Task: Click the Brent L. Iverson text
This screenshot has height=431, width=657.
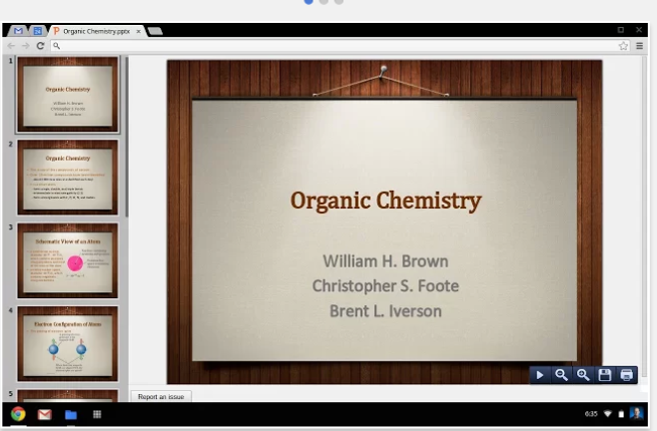Action: tap(385, 311)
